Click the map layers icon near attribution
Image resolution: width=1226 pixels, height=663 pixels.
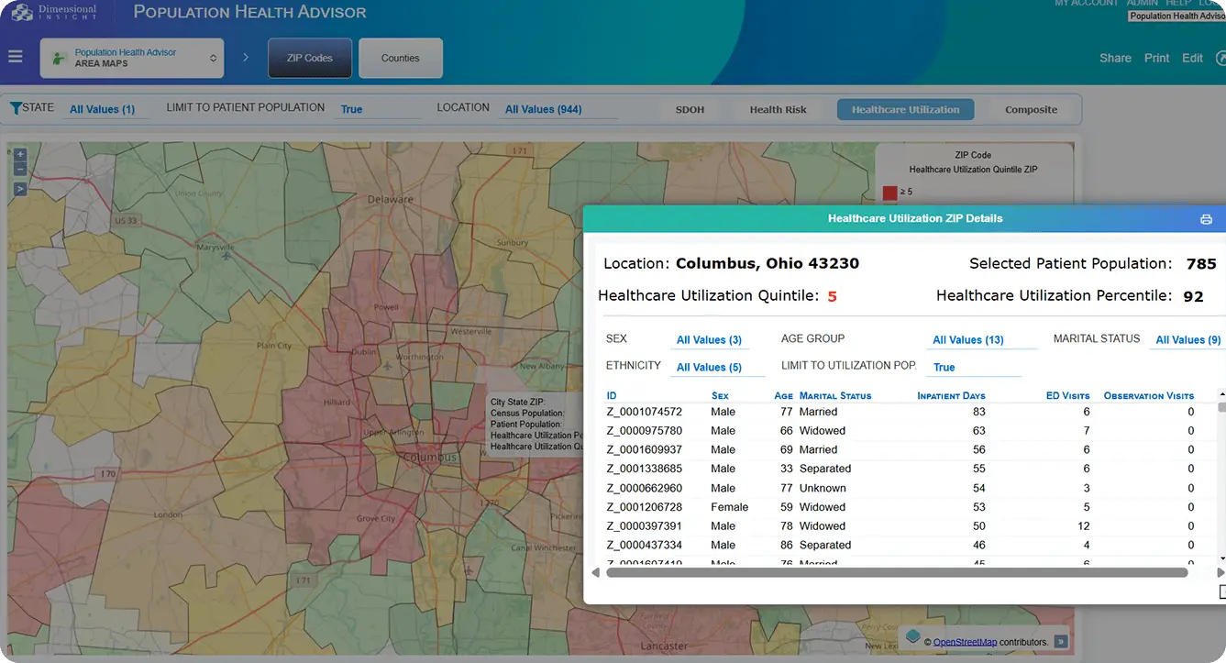pyautogui.click(x=912, y=636)
